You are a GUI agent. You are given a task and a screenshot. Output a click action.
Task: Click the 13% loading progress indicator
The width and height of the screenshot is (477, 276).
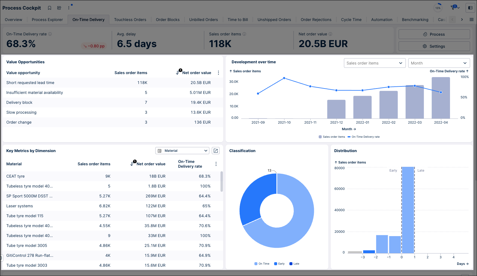coord(438,8)
